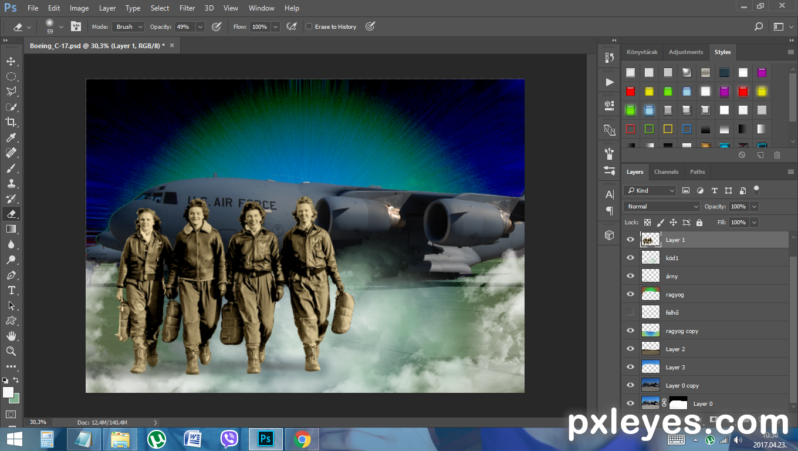Delete style with trash icon in Styles panel

click(x=777, y=155)
